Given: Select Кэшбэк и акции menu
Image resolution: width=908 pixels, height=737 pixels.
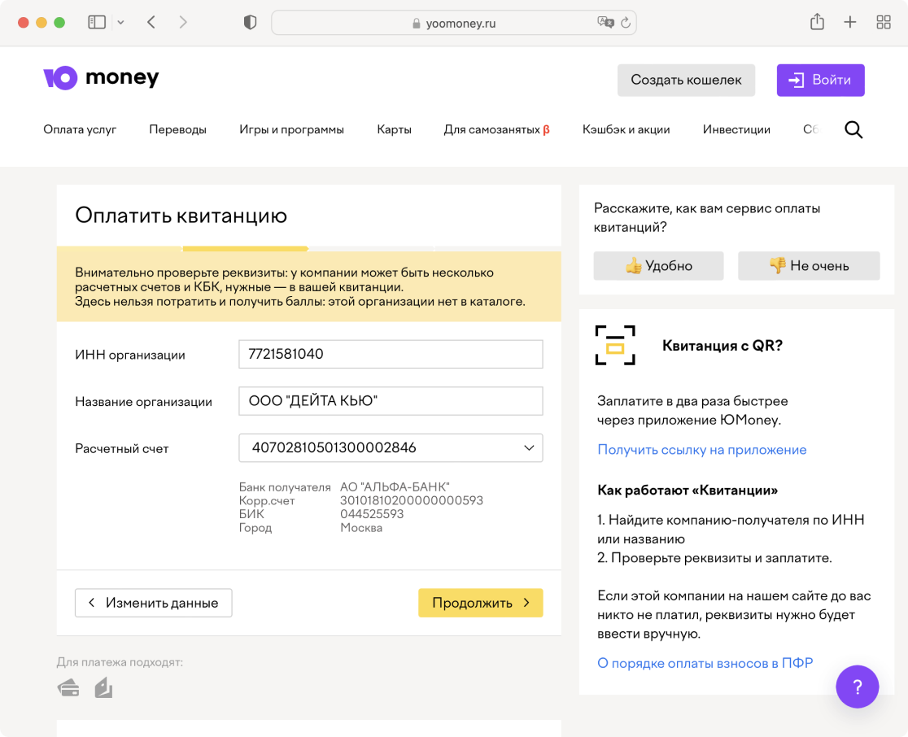Looking at the screenshot, I should (x=626, y=129).
